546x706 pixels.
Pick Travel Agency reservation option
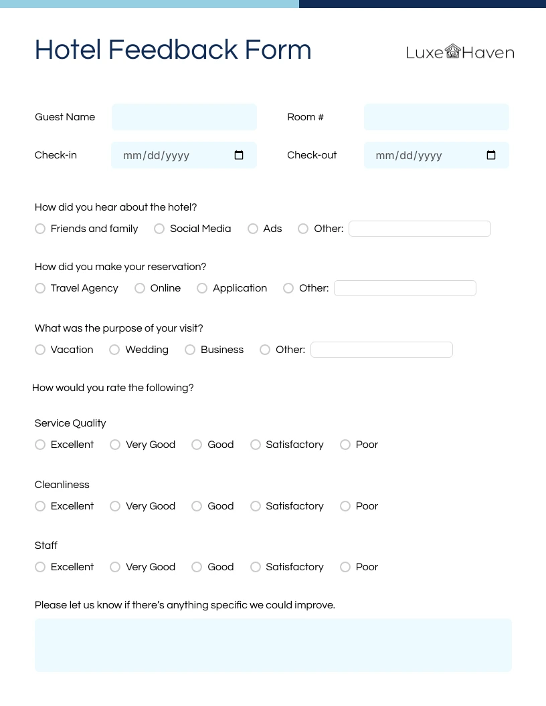[x=40, y=288]
